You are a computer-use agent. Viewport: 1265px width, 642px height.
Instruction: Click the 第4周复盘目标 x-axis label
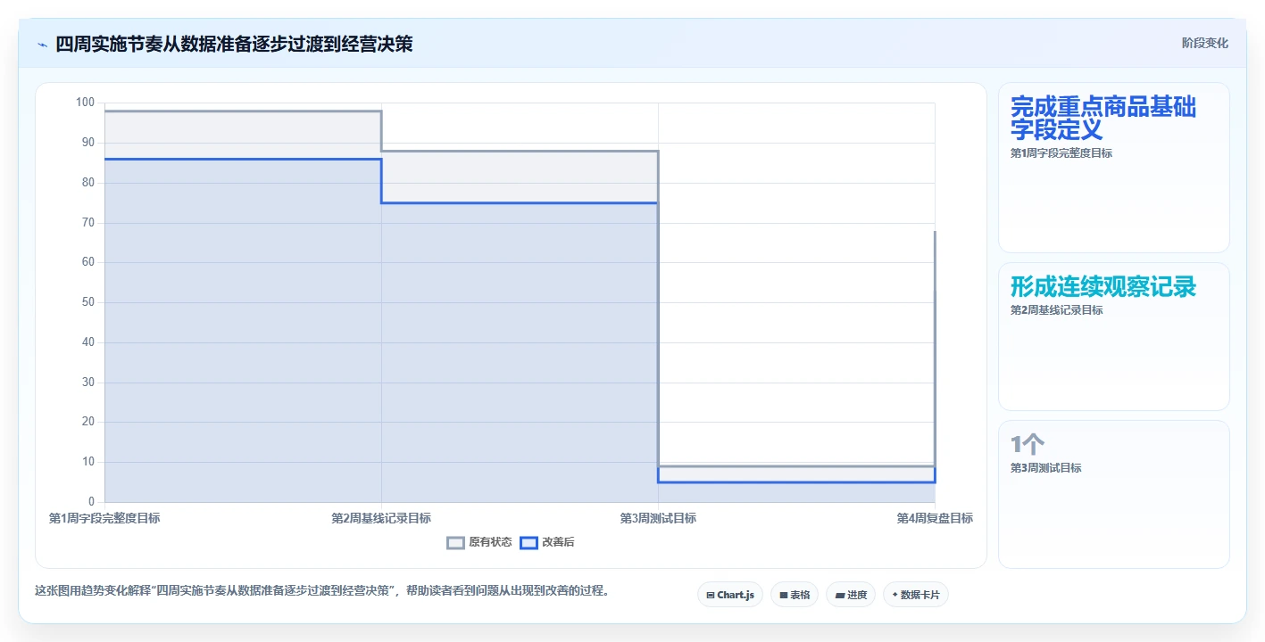935,518
